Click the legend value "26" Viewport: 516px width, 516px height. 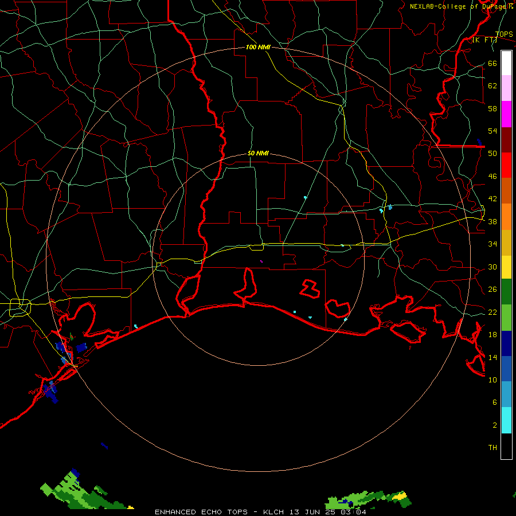(492, 290)
